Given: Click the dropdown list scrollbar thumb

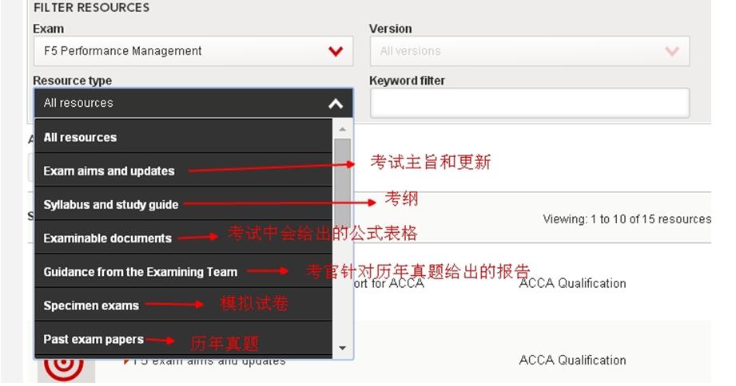Looking at the screenshot, I should pyautogui.click(x=343, y=183).
